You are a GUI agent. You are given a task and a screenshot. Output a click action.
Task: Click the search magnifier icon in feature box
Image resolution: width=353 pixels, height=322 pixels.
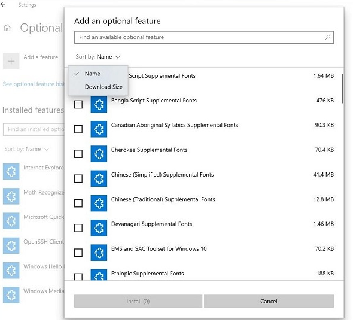(328, 37)
